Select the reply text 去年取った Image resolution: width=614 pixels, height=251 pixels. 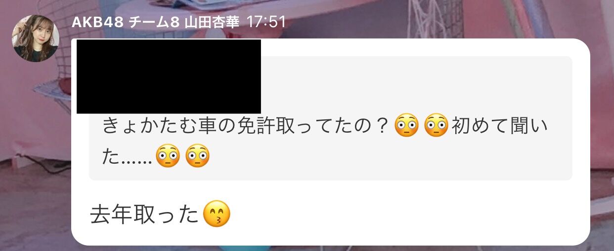pos(145,215)
